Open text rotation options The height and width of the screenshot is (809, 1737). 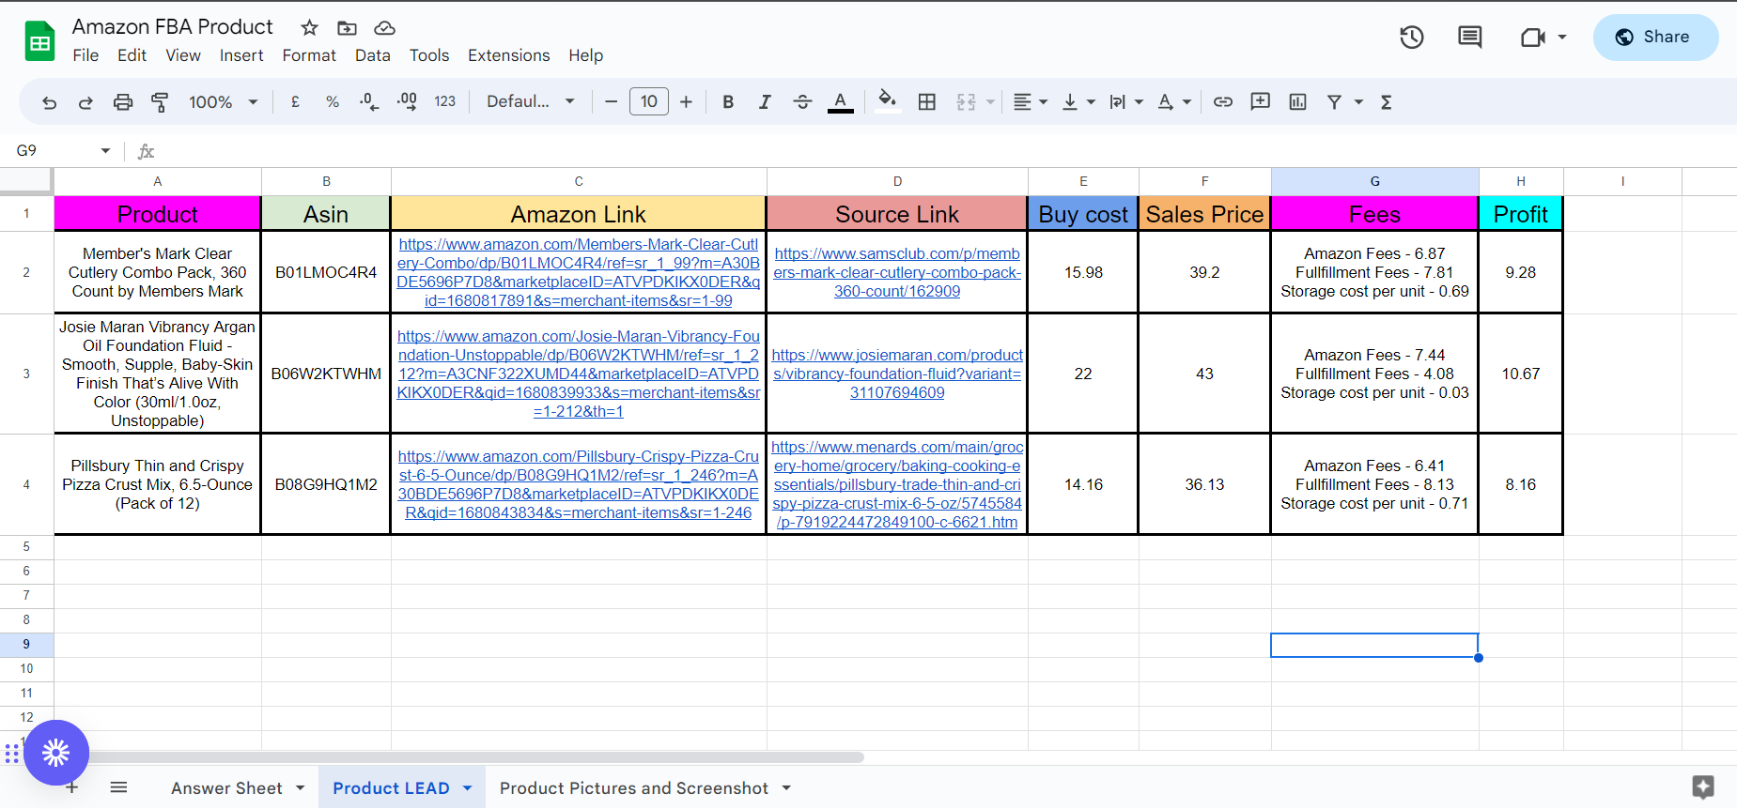(1174, 102)
